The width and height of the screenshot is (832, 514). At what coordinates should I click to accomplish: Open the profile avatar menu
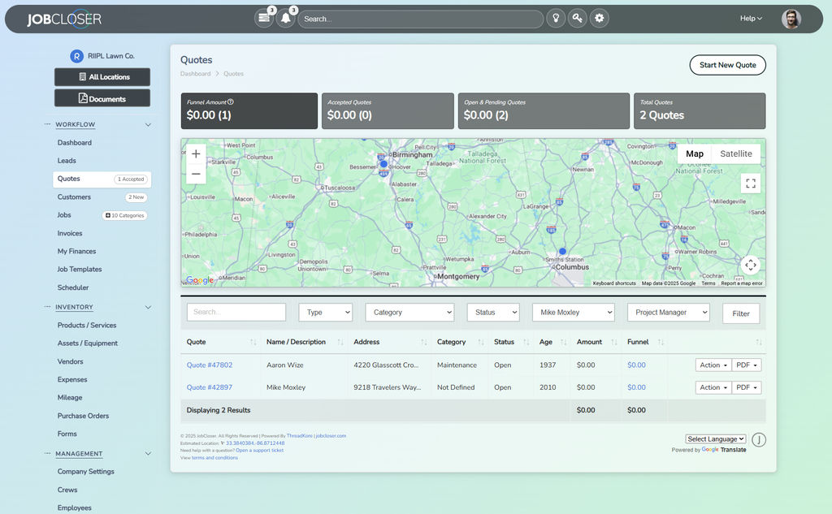pyautogui.click(x=791, y=18)
